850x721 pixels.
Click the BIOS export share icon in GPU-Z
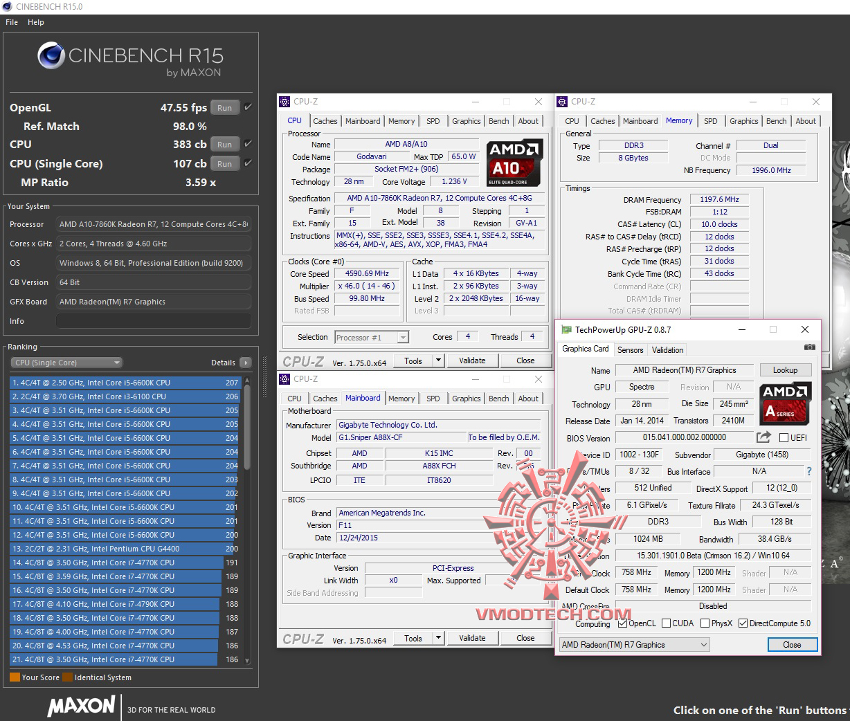pos(763,437)
